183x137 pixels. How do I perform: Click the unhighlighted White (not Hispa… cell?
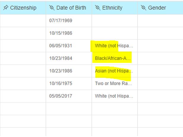pos(115,96)
